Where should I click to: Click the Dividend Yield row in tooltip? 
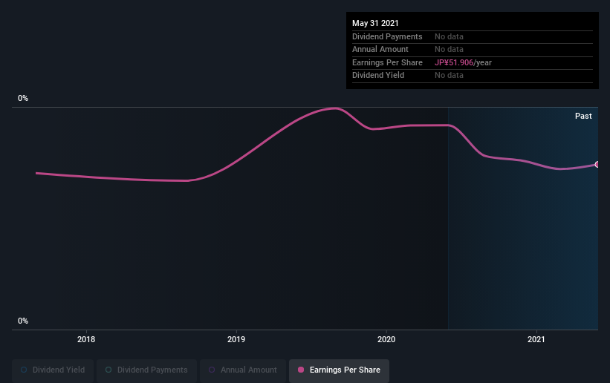tap(473, 76)
